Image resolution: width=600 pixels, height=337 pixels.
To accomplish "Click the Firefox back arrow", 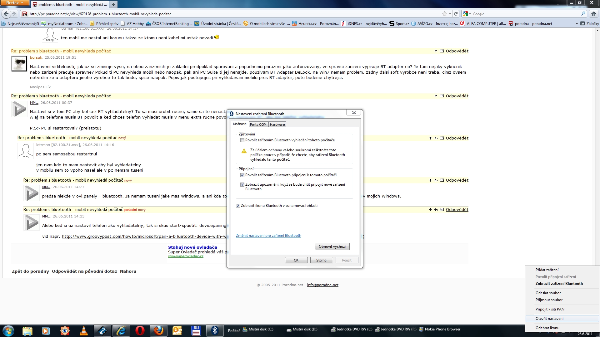I will (x=6, y=14).
